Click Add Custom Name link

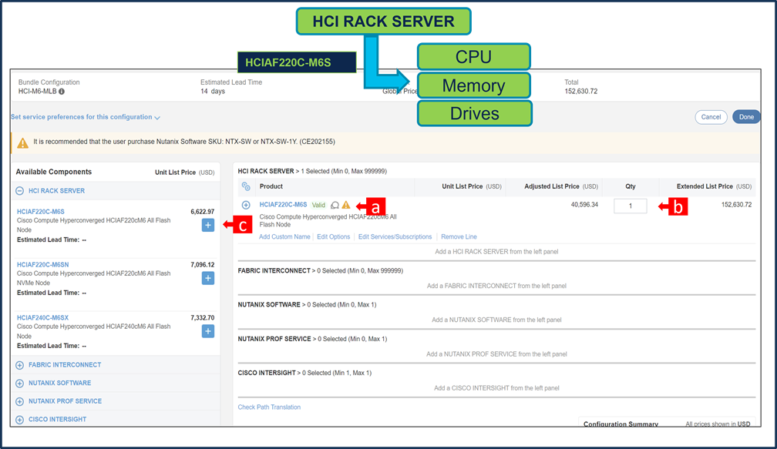coord(284,236)
